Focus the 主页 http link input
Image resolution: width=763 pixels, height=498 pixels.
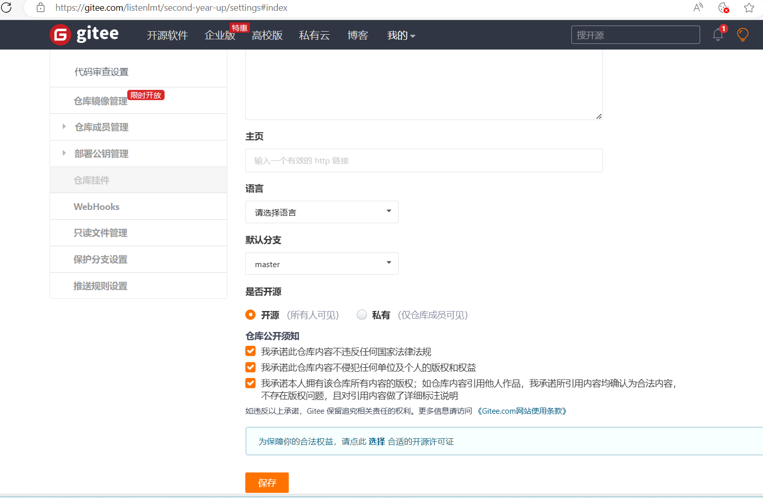point(424,160)
